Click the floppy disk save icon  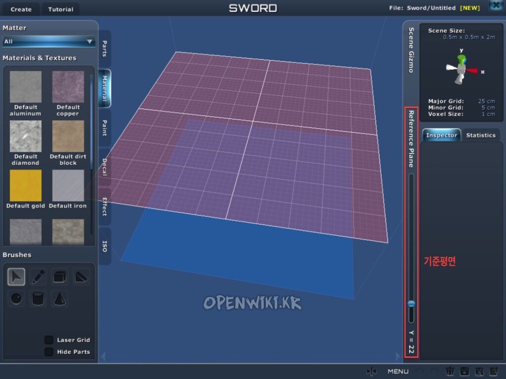[x=464, y=371]
